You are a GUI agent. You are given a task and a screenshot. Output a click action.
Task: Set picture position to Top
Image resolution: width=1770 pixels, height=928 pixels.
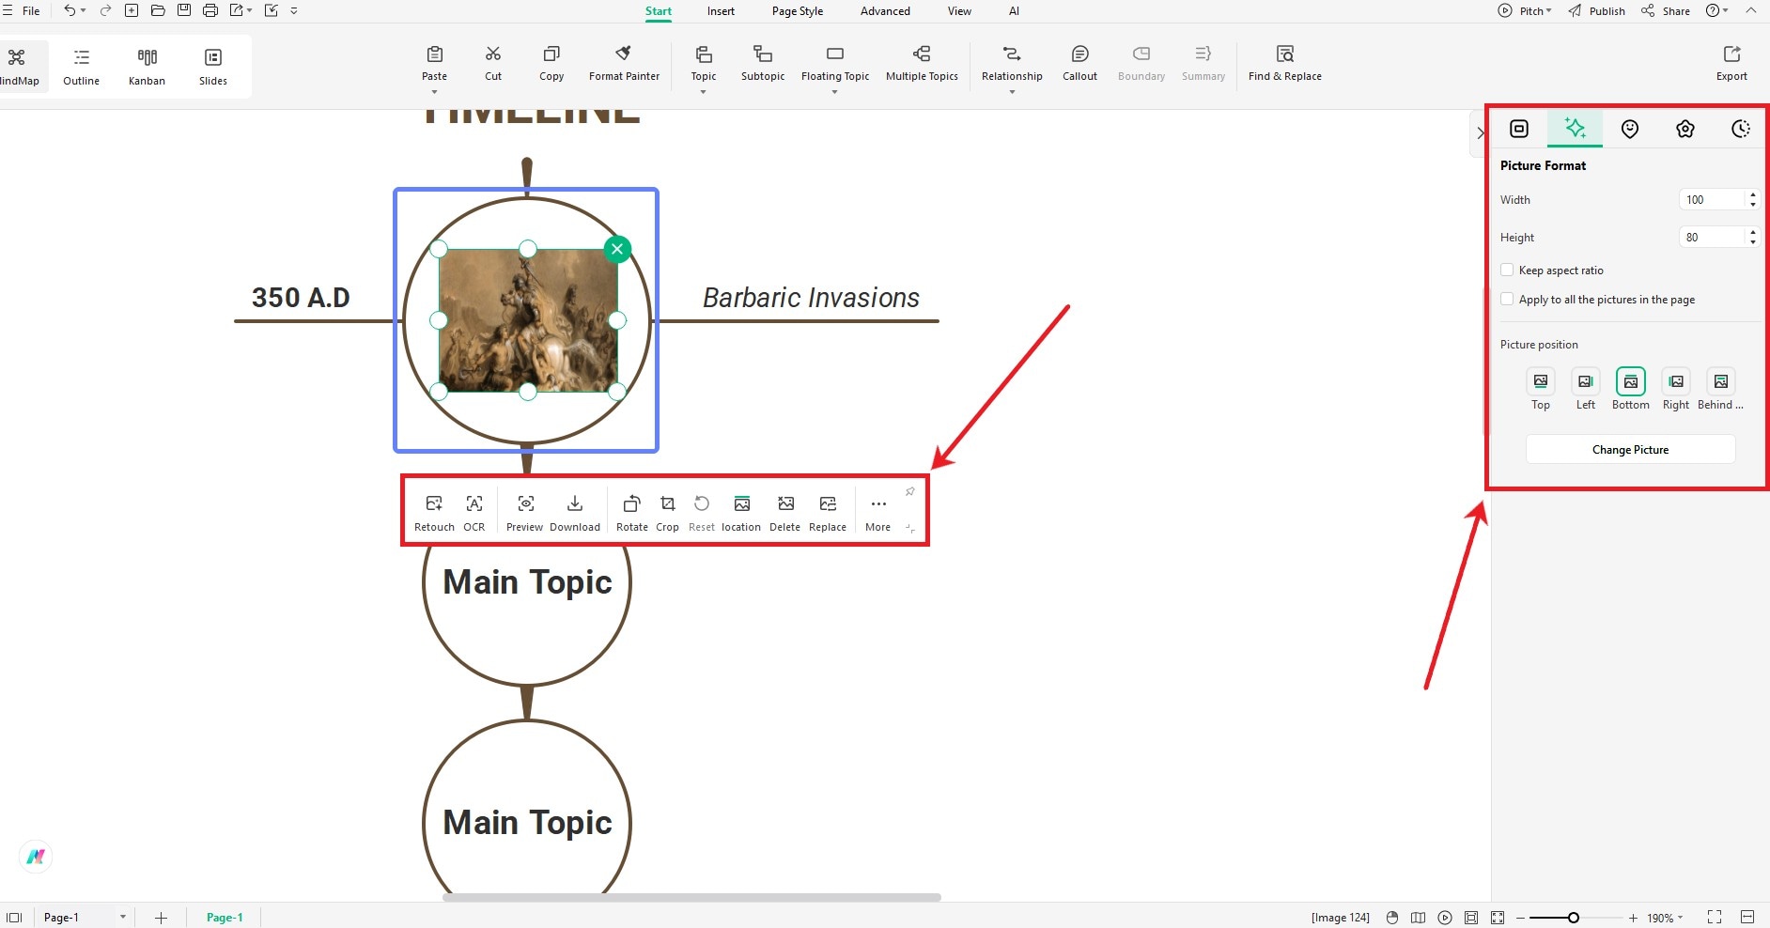pyautogui.click(x=1541, y=381)
